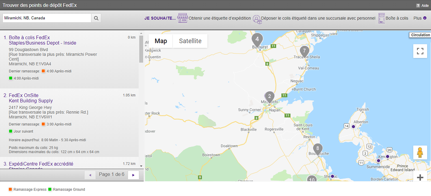
Task: Zoom in the map with plus button
Action: pos(420,177)
